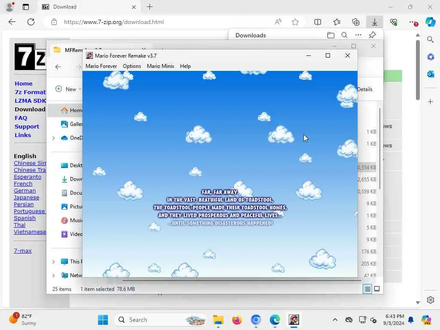Open the weather widget showing 82°F Sunny
The image size is (440, 330).
[x=22, y=320]
